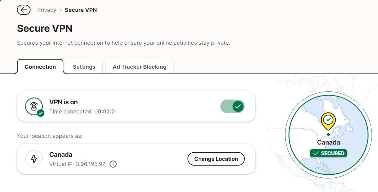Screen dimensions: 378x192
Task: Click the lightning bolt icon beside Canada
Action: point(34,159)
